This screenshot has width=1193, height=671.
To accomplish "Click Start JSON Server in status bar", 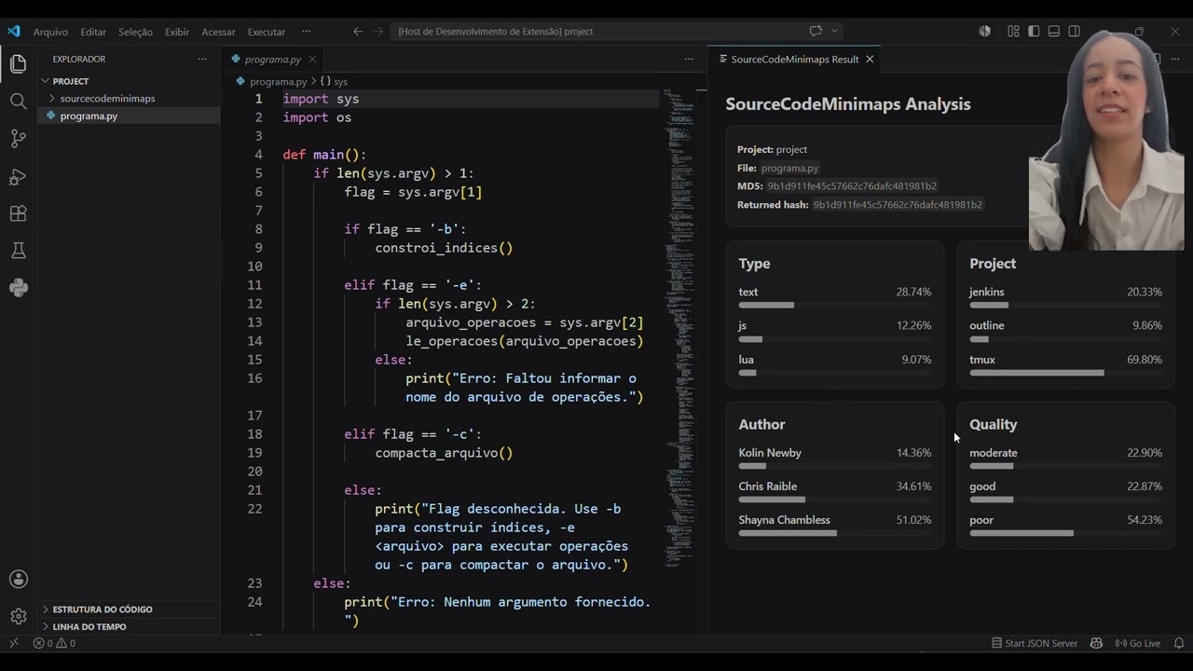I will 1035,643.
